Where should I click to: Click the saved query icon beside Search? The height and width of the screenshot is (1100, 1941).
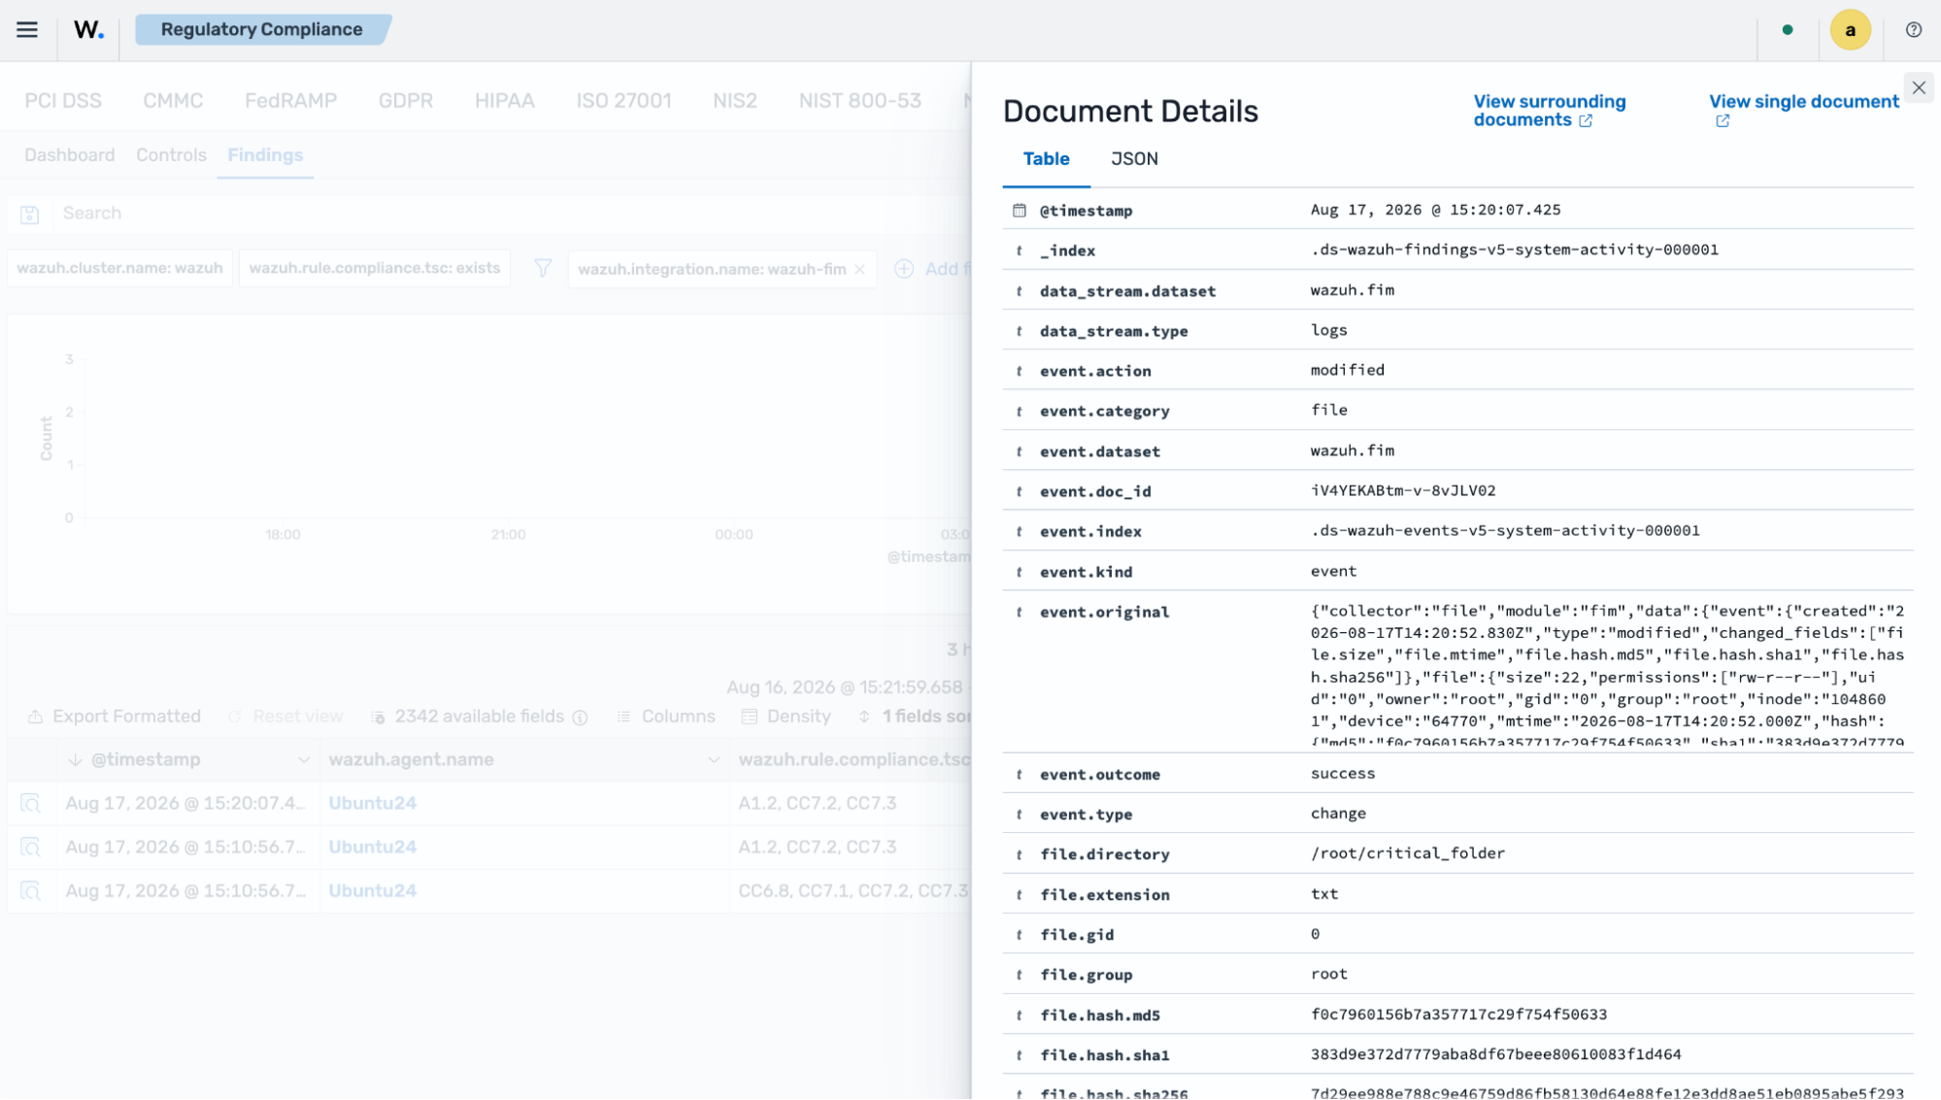[x=30, y=215]
